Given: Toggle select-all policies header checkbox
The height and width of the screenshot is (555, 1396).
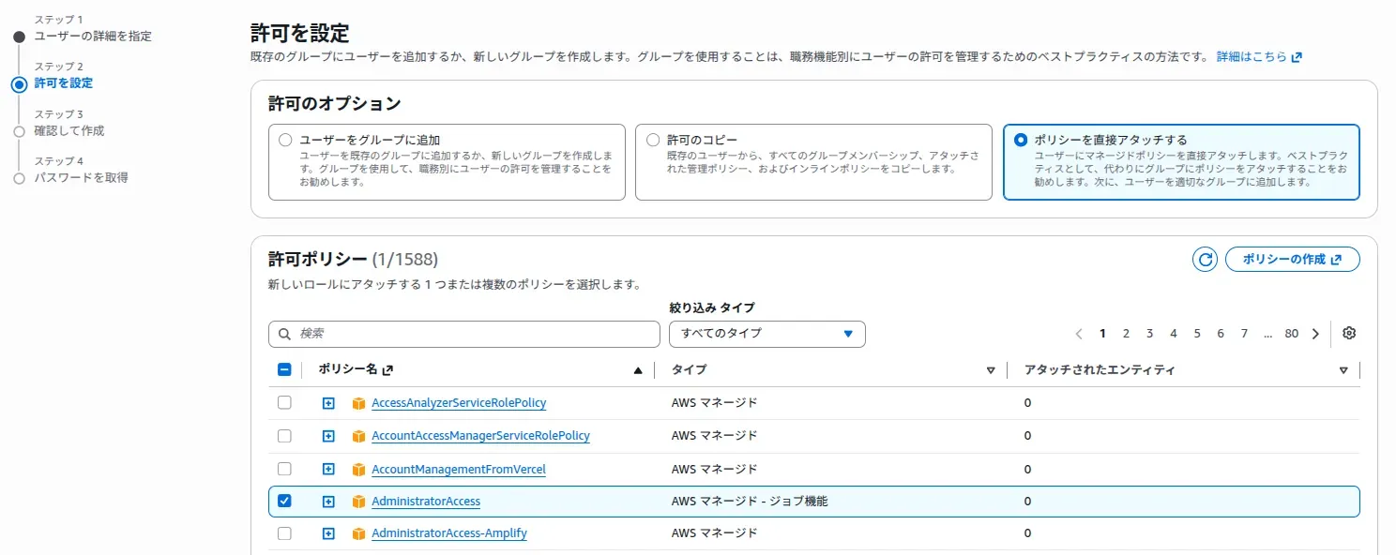Looking at the screenshot, I should click(284, 369).
